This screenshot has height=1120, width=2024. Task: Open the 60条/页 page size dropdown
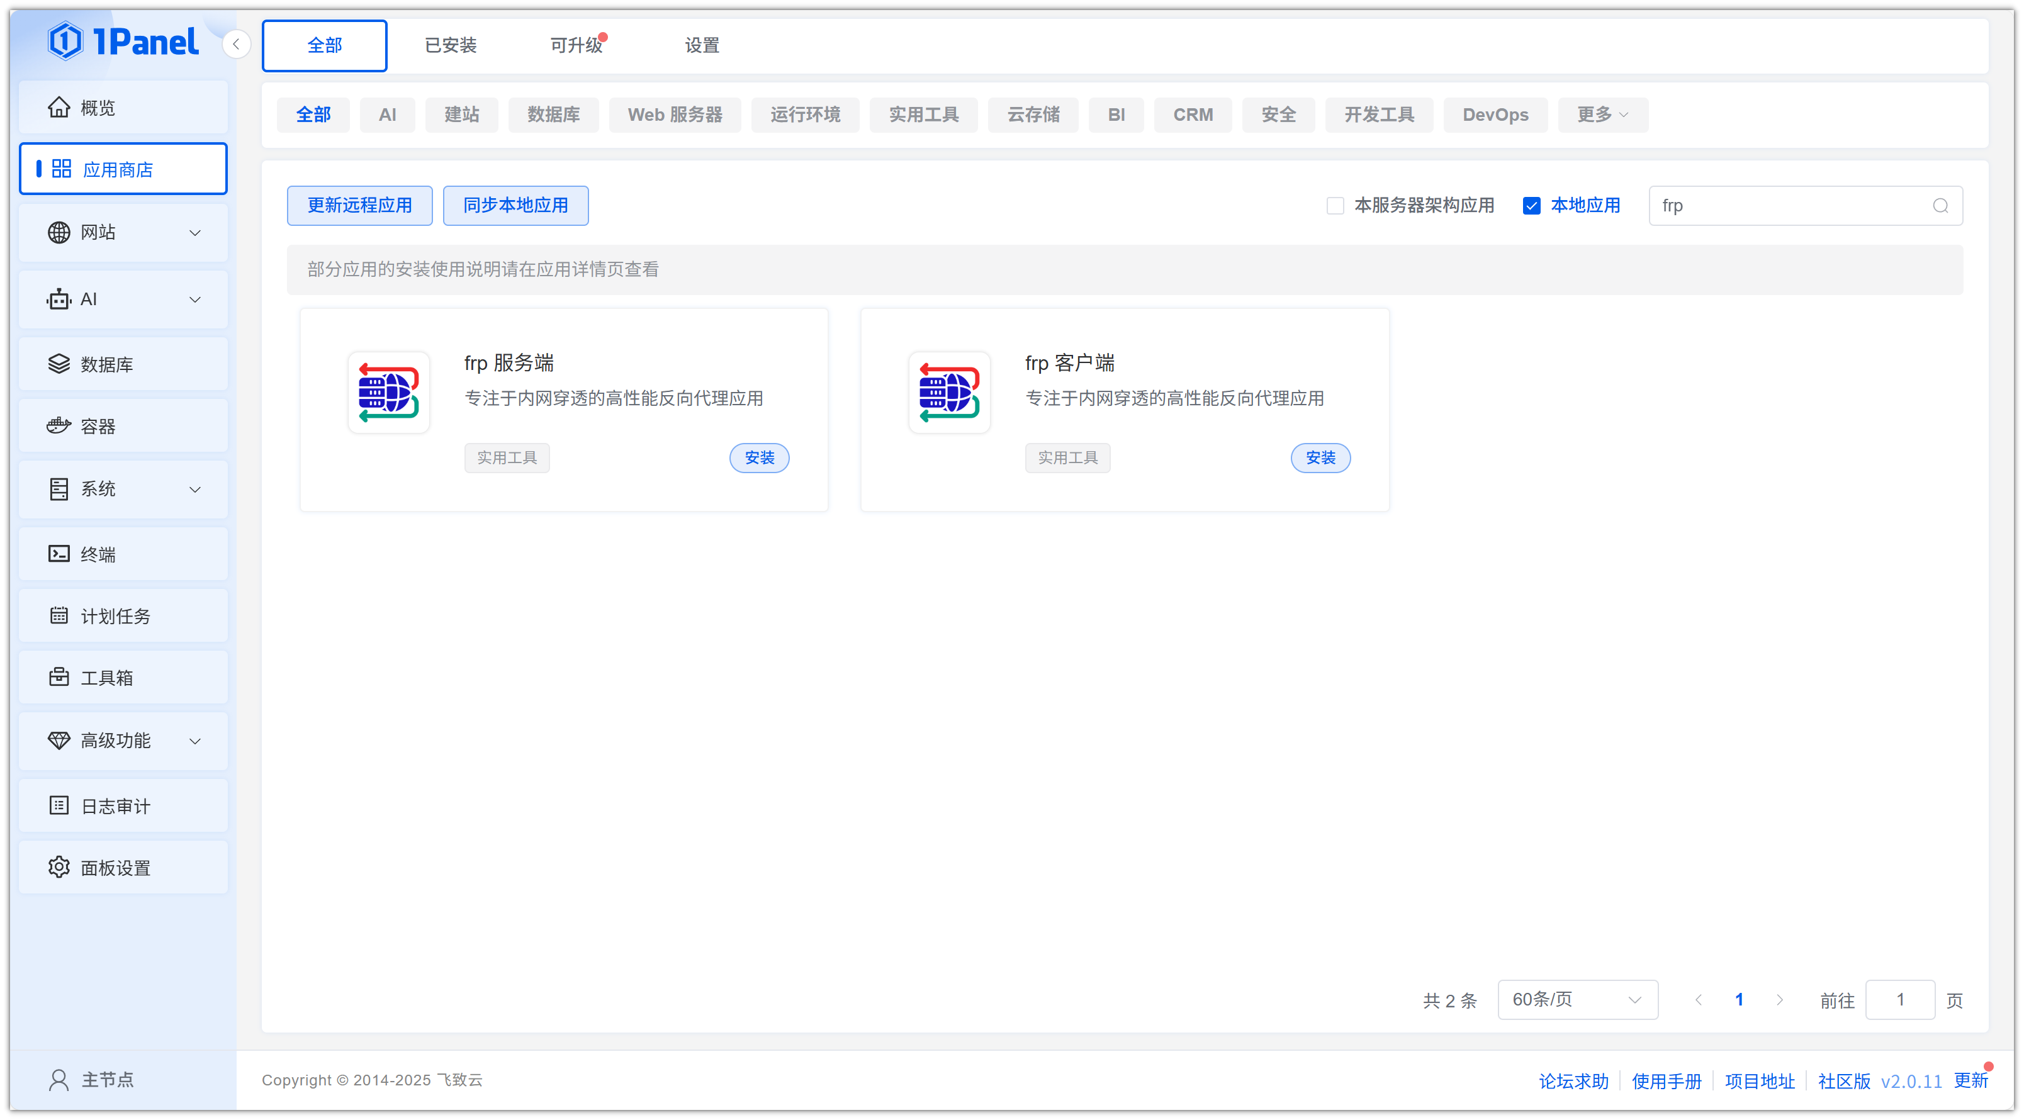coord(1577,999)
